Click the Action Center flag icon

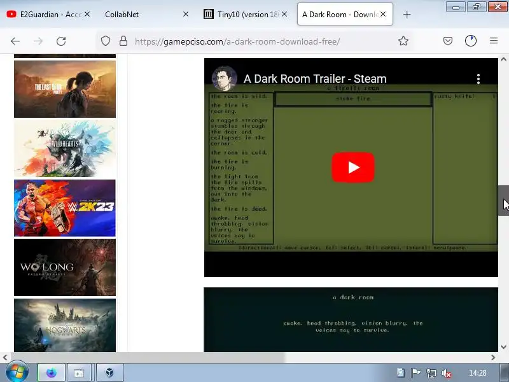pos(415,373)
